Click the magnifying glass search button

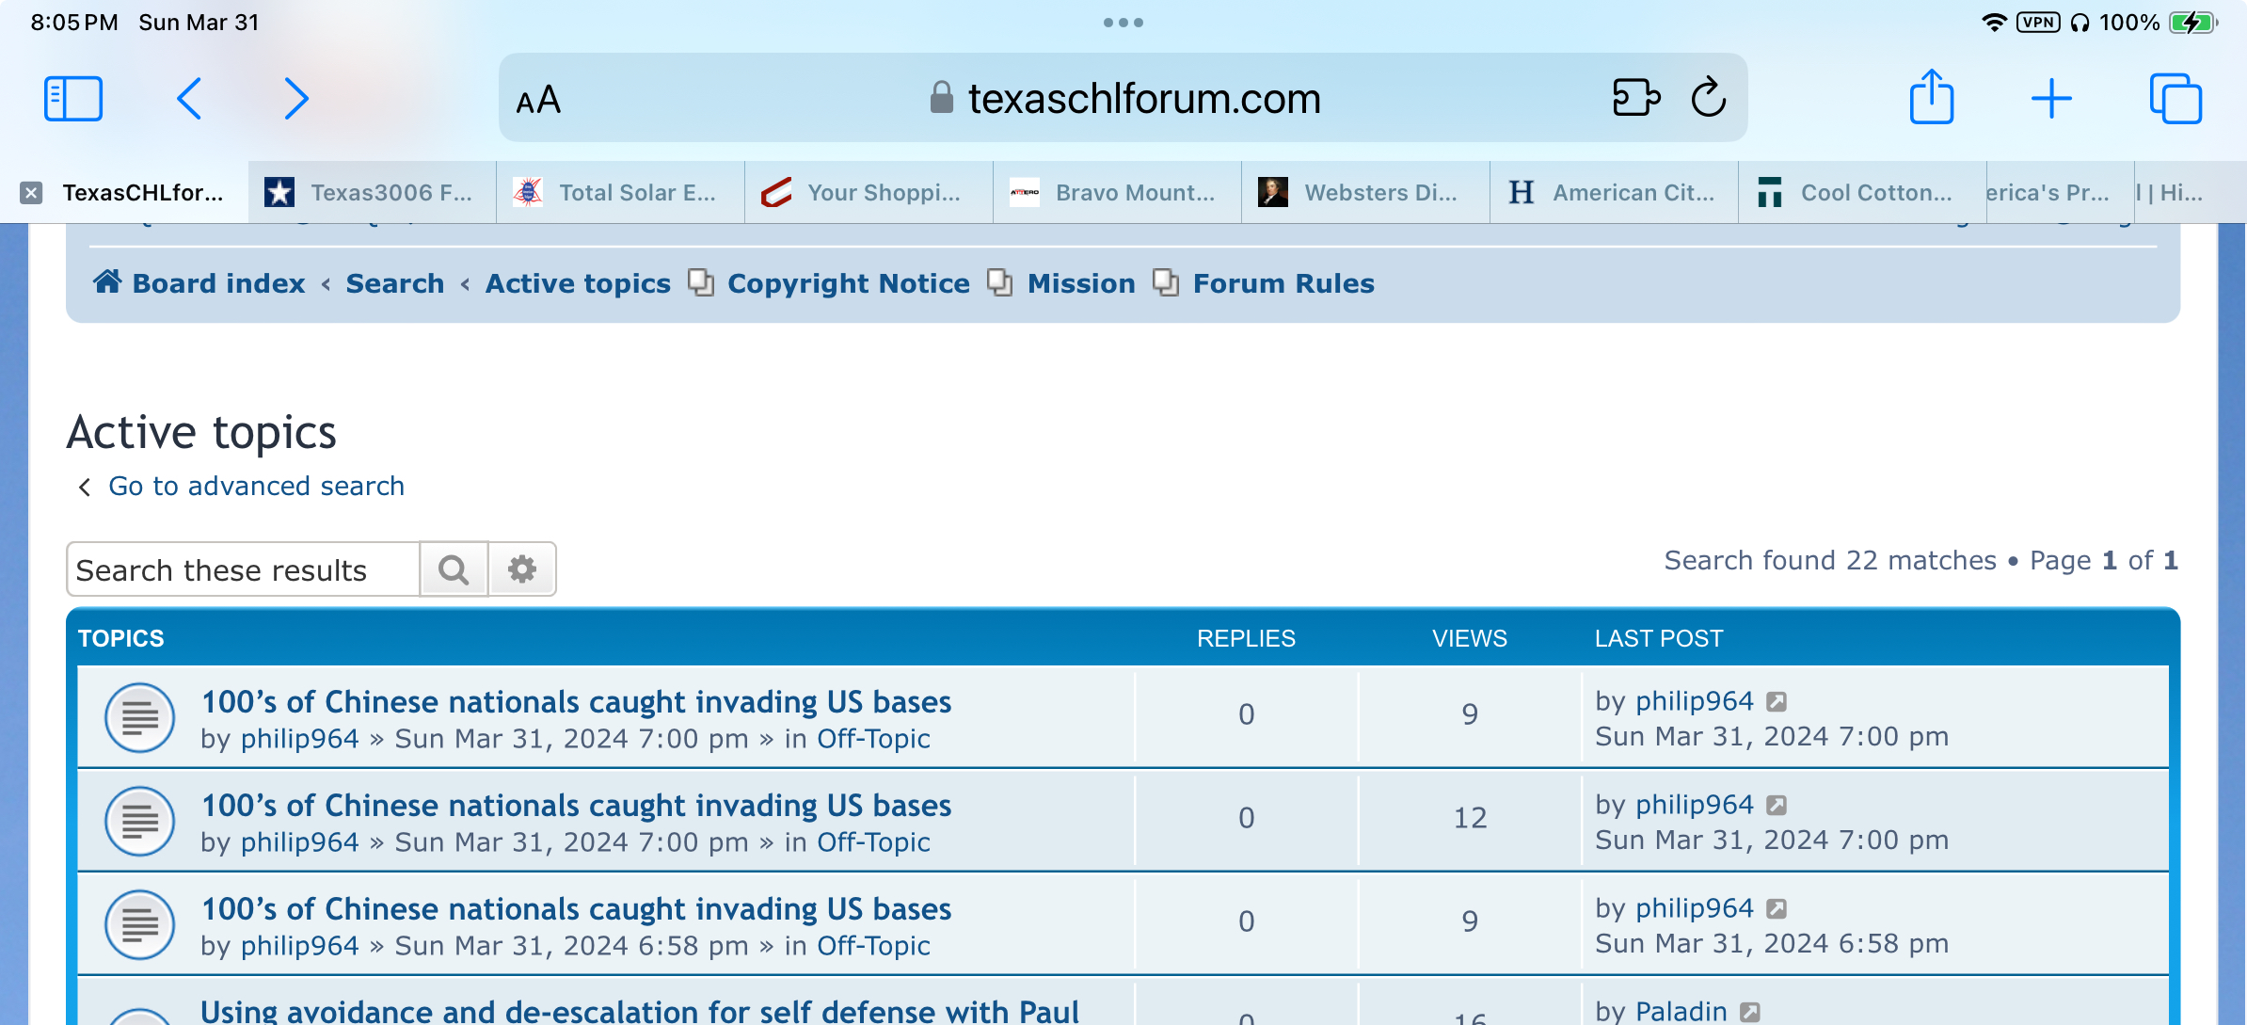tap(454, 569)
